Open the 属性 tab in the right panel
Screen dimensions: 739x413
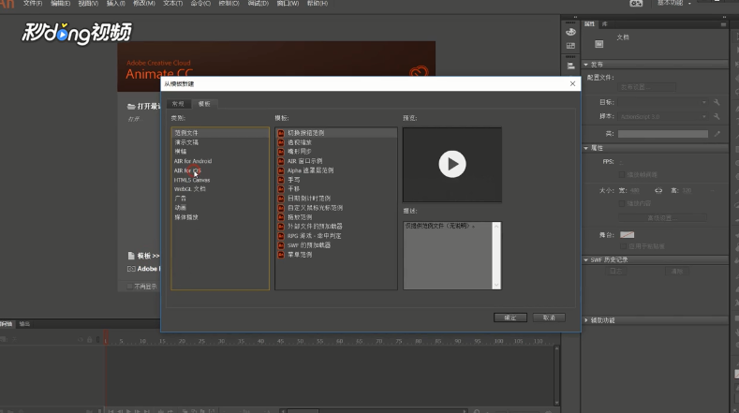[x=589, y=24]
